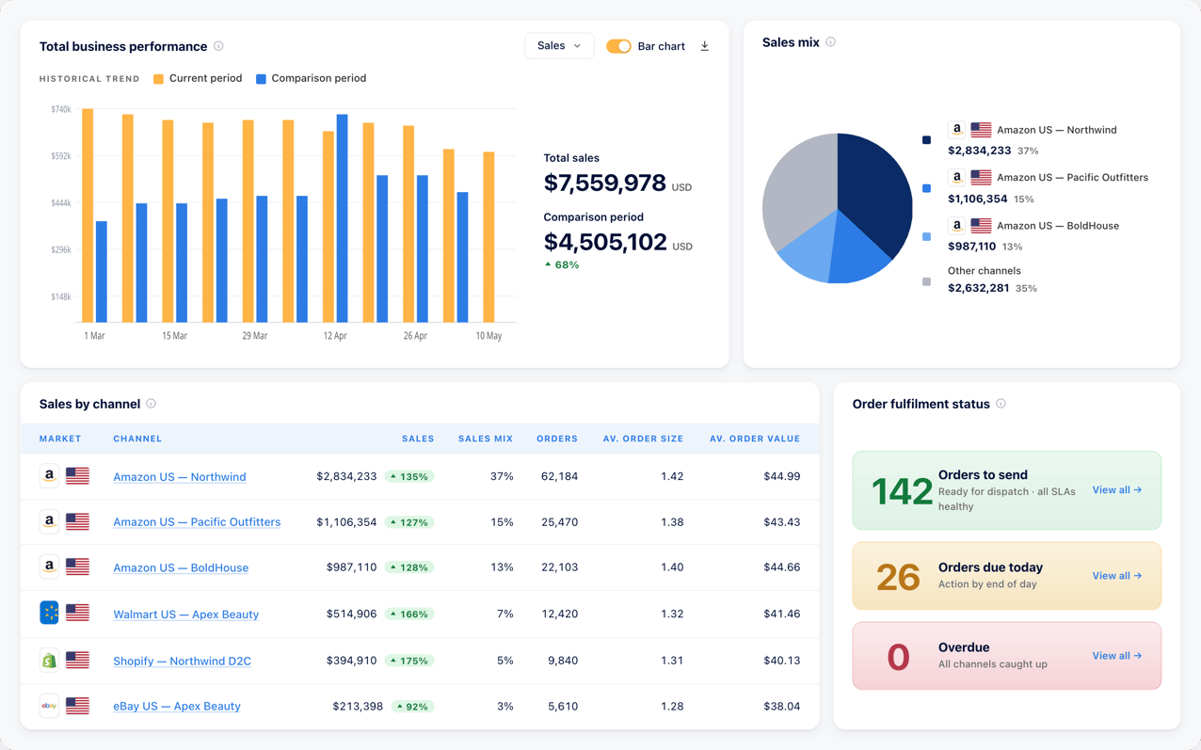Click the $514,906 sales cell
This screenshot has height=750, width=1201.
click(x=351, y=614)
